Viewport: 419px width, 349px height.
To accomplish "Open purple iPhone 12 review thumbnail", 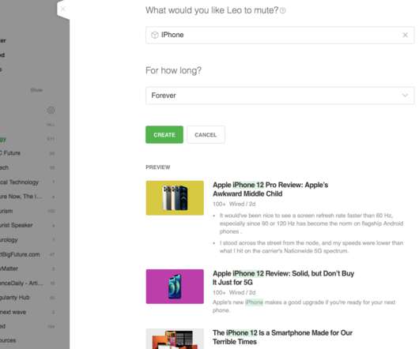I will click(175, 287).
